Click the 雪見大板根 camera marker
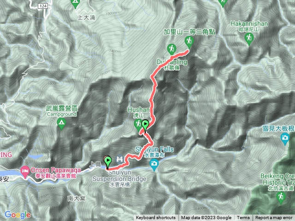The image size is (295, 221). (285, 139)
